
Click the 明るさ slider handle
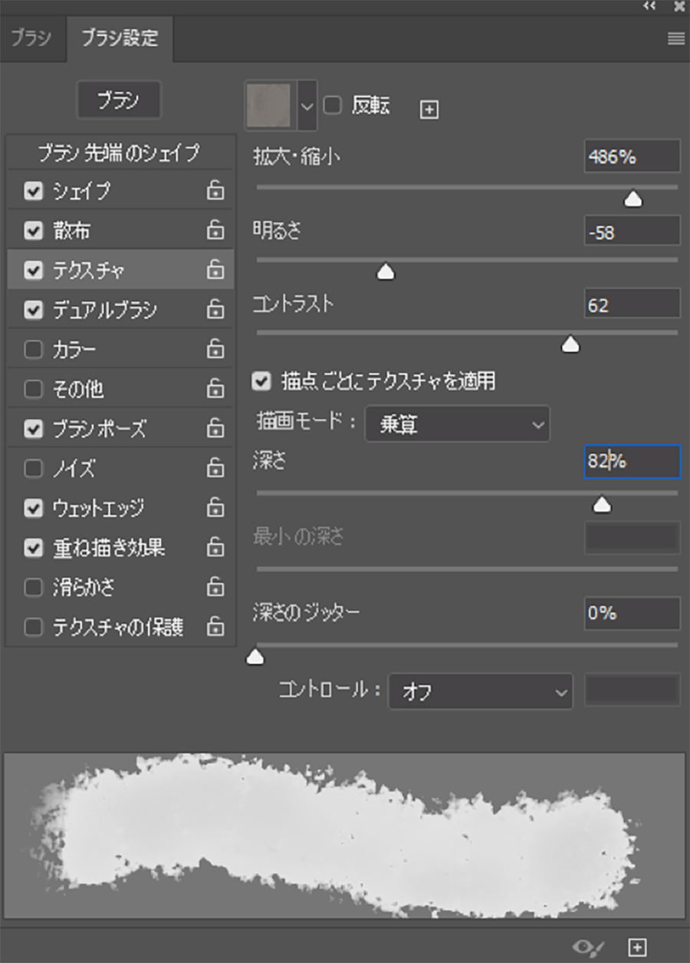pyautogui.click(x=386, y=272)
